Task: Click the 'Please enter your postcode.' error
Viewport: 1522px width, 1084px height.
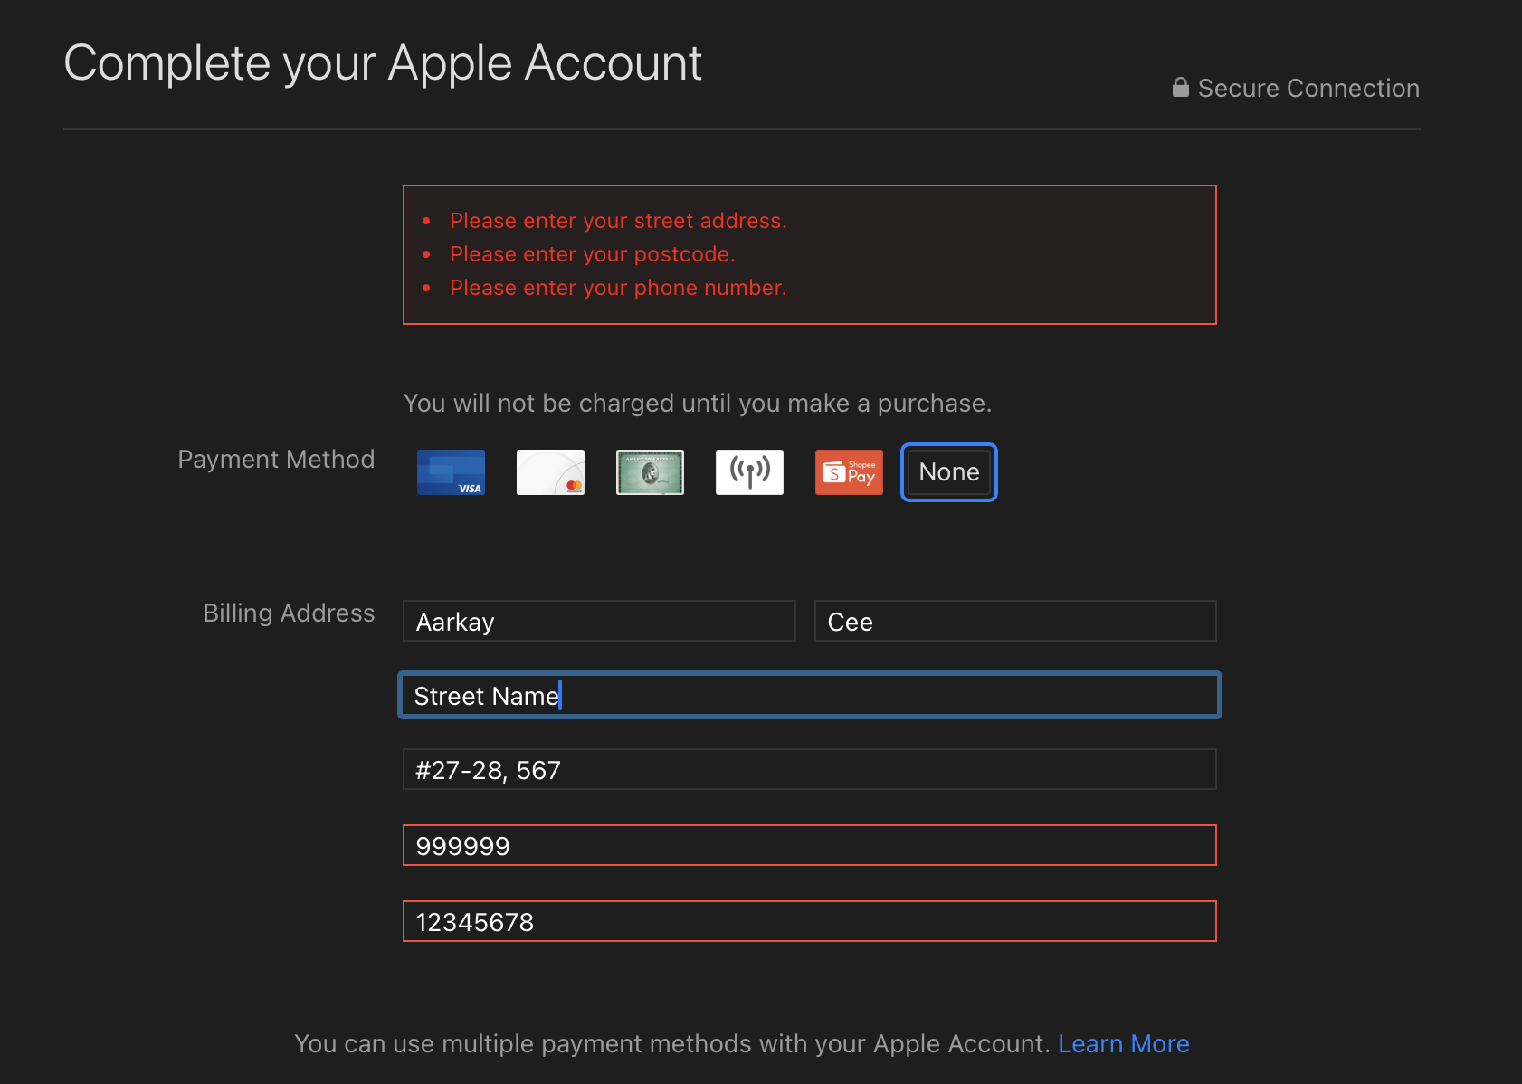Action: [593, 254]
